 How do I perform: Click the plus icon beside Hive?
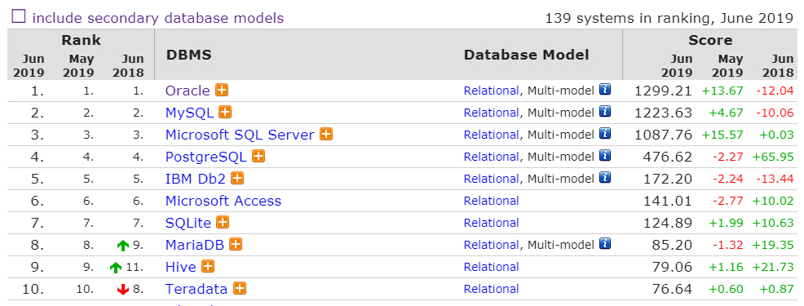point(208,267)
